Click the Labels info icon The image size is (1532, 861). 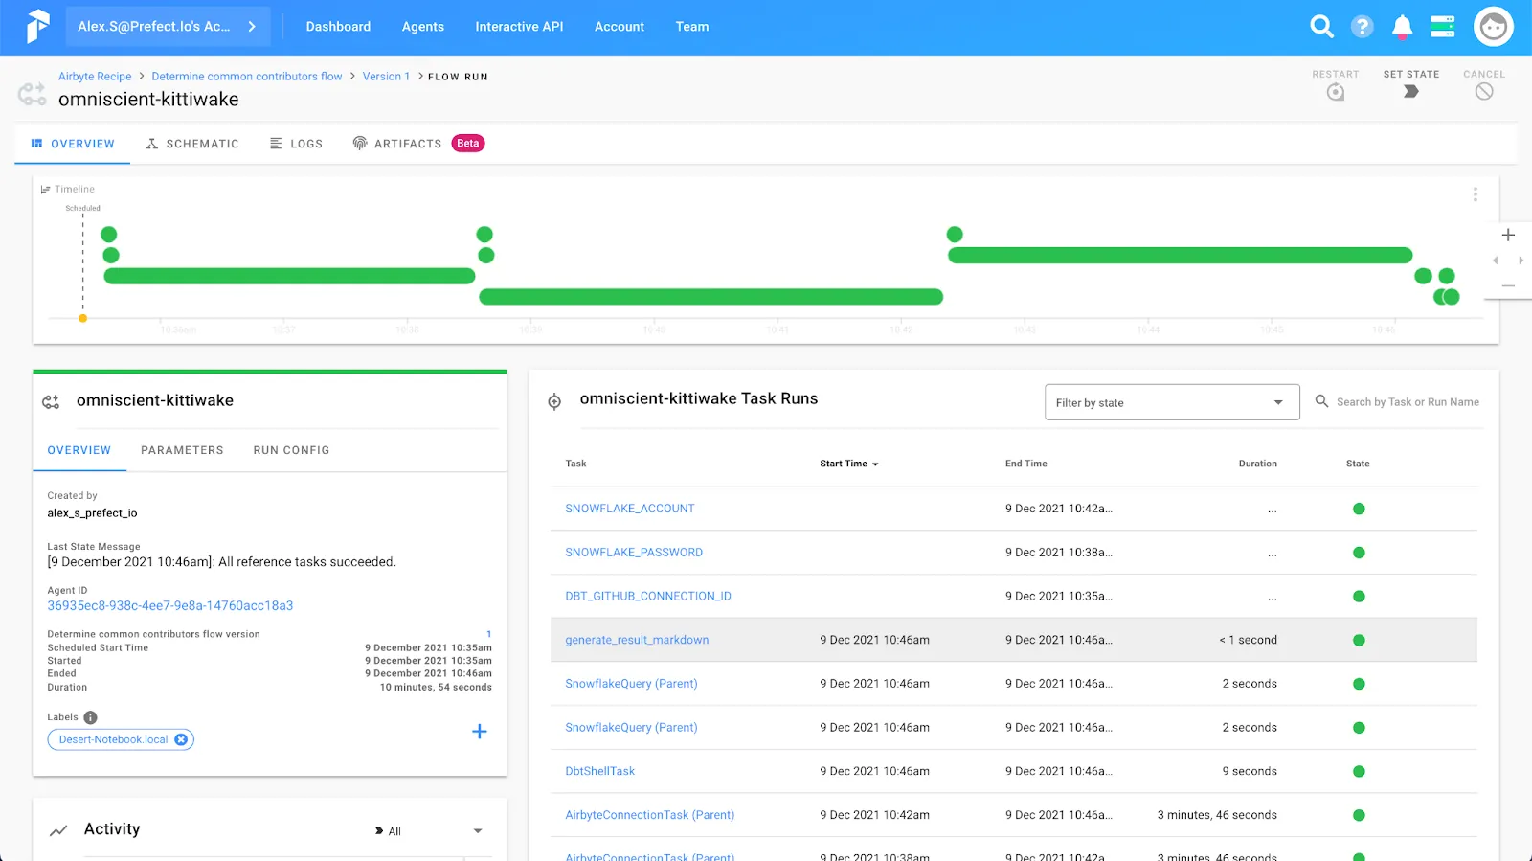click(x=90, y=717)
